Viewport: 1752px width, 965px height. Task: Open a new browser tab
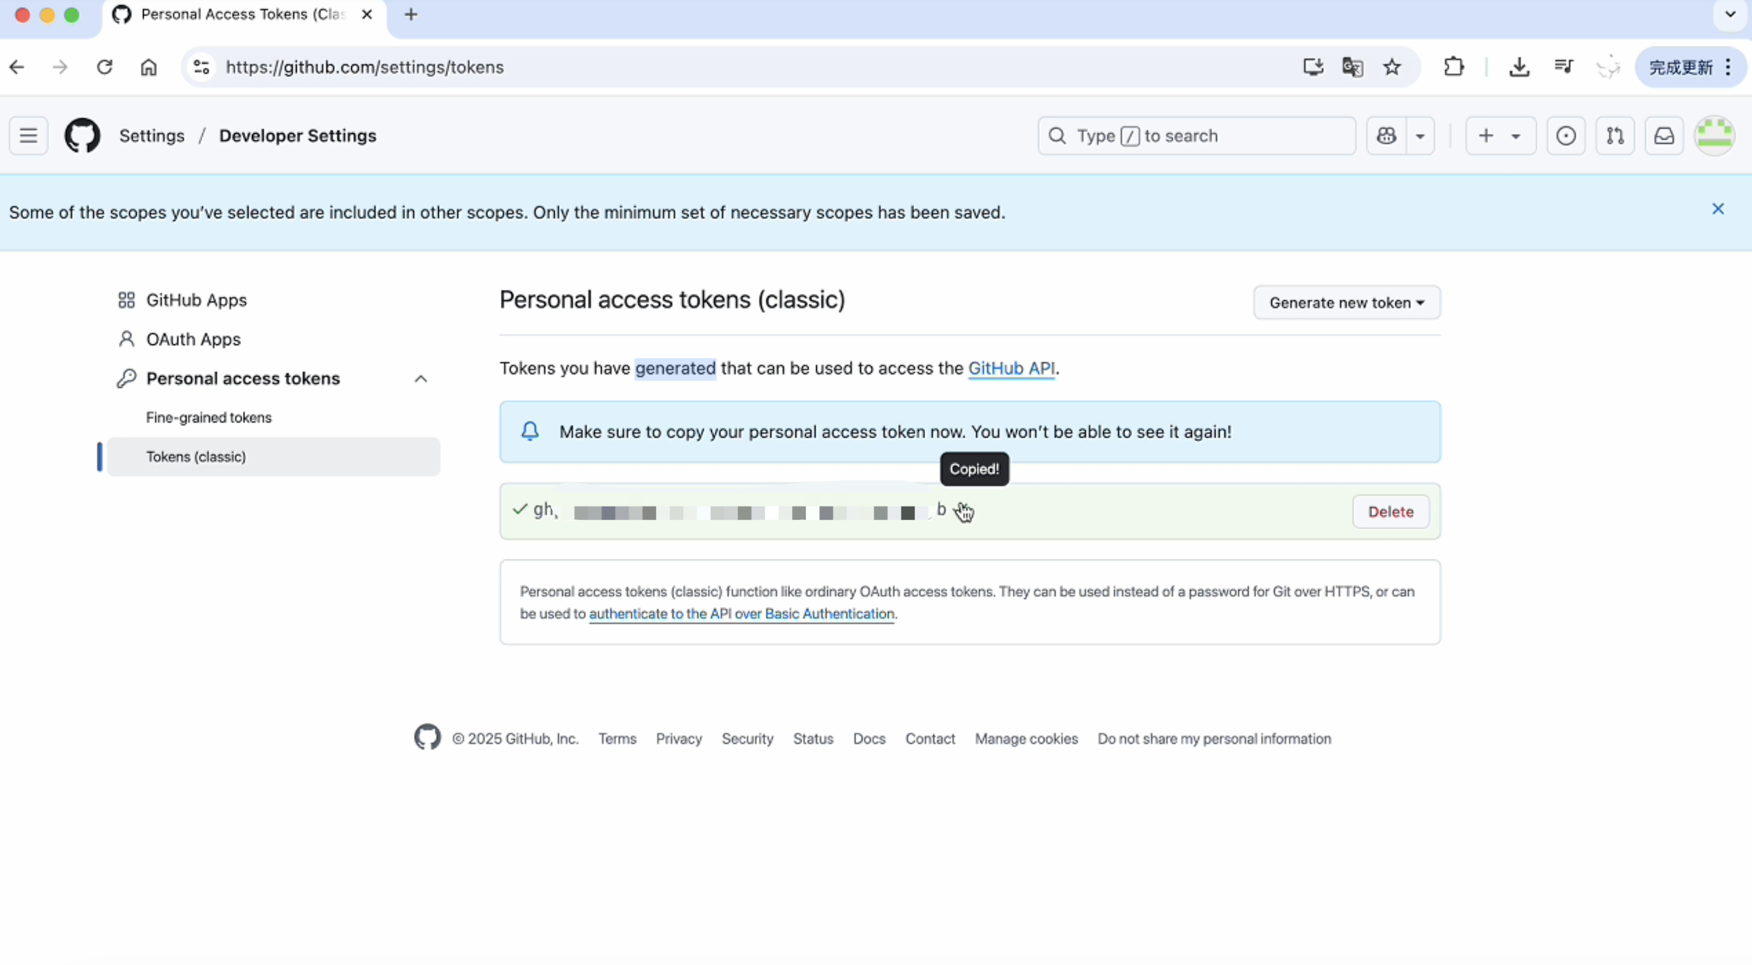coord(410,14)
